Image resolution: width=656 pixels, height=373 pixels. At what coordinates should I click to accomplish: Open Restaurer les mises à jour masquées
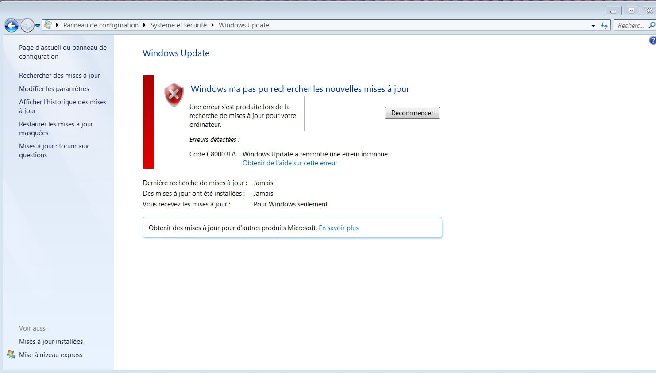pyautogui.click(x=56, y=129)
